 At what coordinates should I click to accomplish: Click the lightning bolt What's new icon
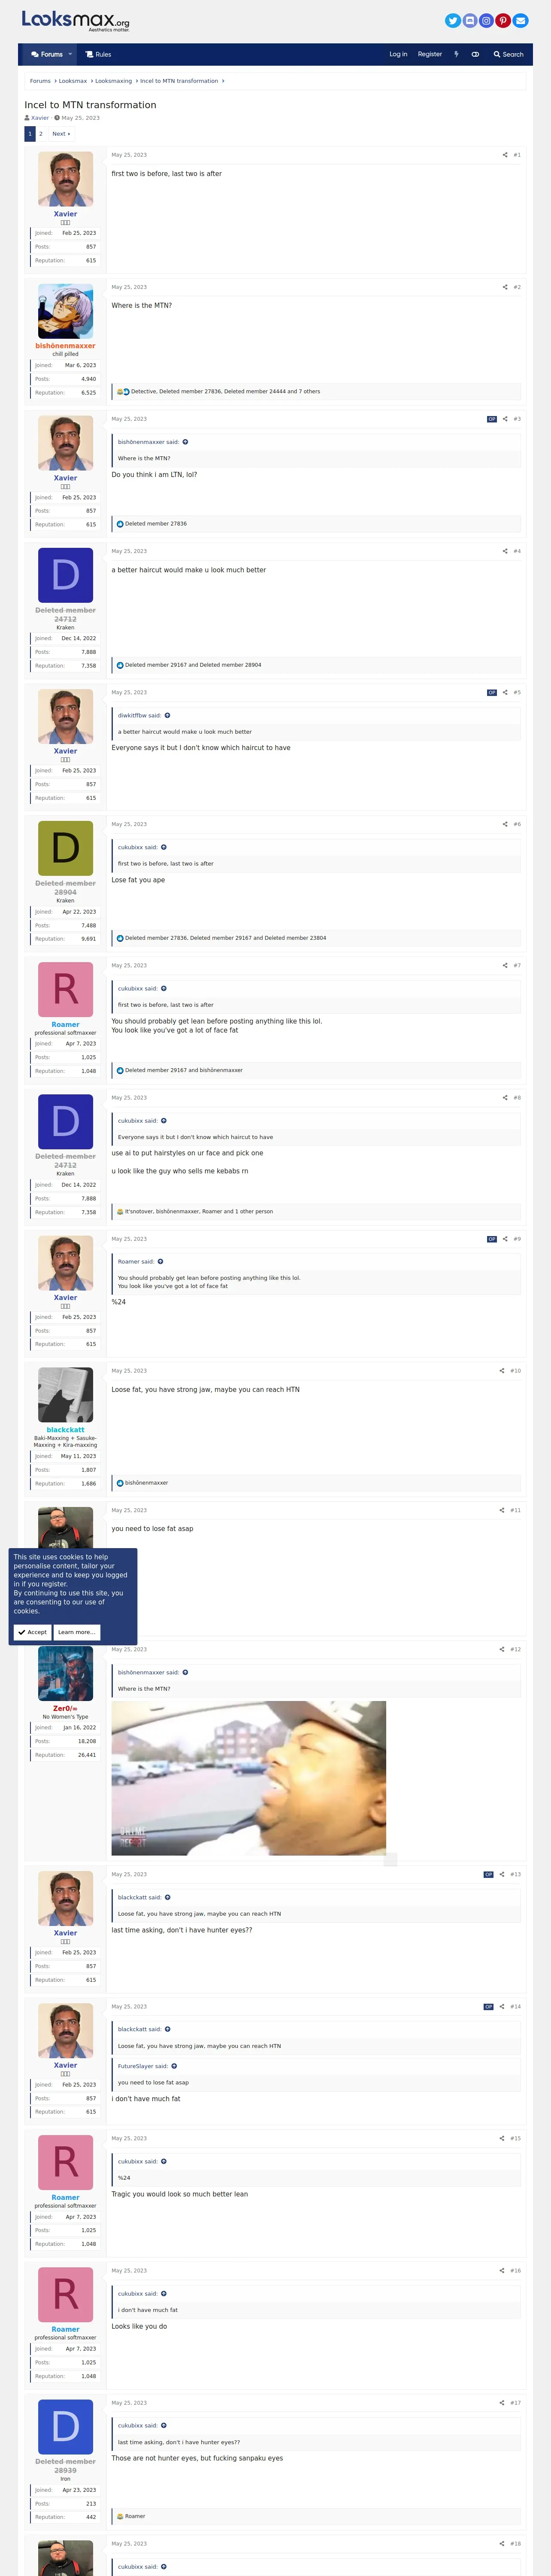point(456,54)
